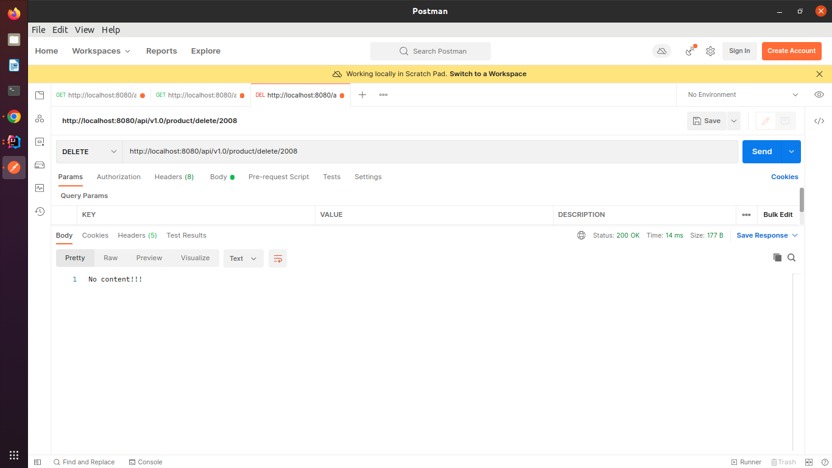Screen dimensions: 832x468
Task: Open the Workspaces menu
Action: click(101, 51)
